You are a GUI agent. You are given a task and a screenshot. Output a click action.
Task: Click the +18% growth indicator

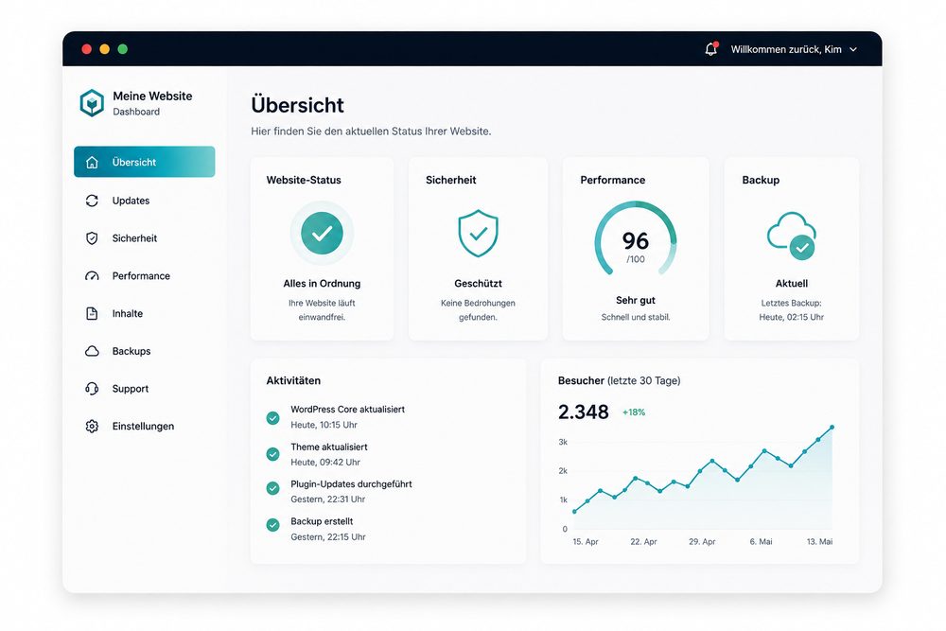tap(634, 412)
